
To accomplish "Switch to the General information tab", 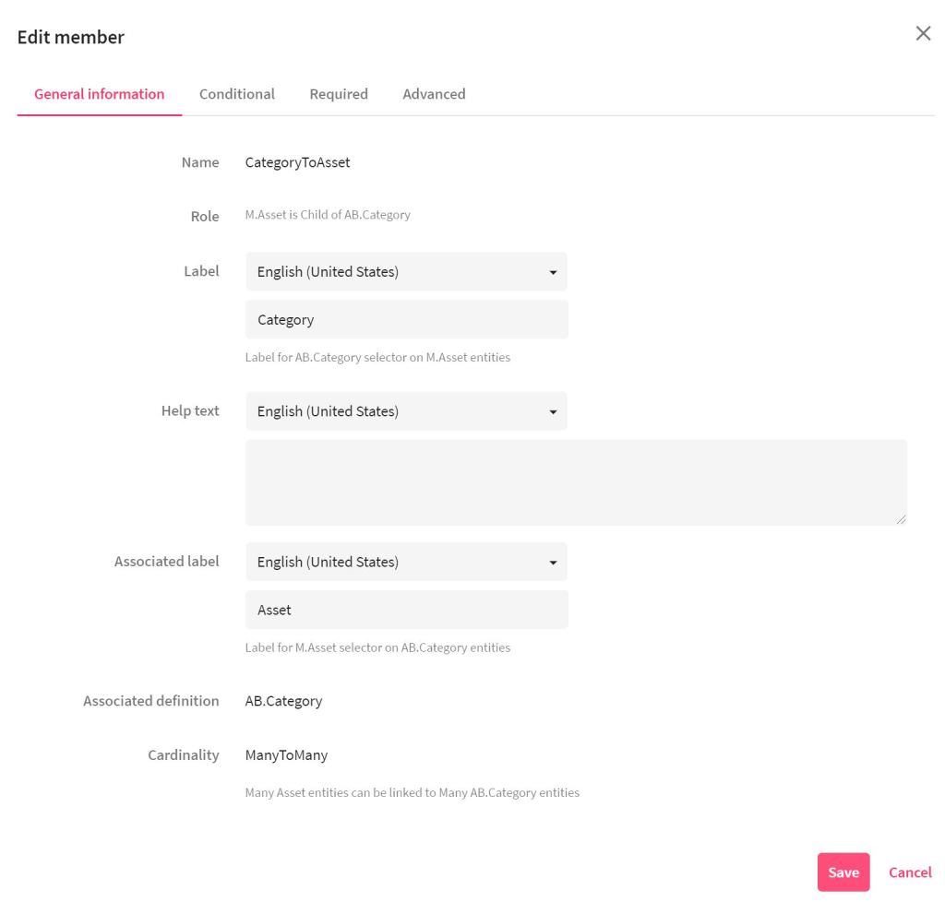I will tap(99, 94).
